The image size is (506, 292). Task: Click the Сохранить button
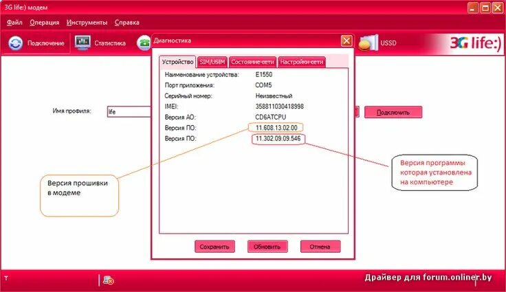click(x=214, y=247)
